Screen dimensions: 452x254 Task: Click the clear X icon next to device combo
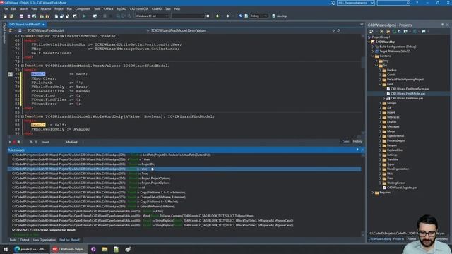(x=208, y=16)
